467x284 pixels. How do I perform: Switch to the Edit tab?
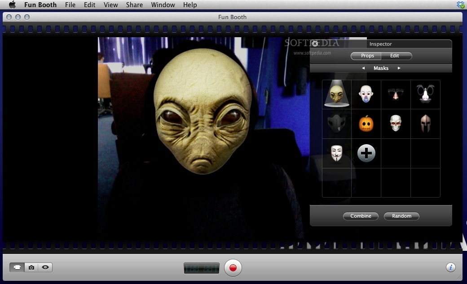[396, 56]
